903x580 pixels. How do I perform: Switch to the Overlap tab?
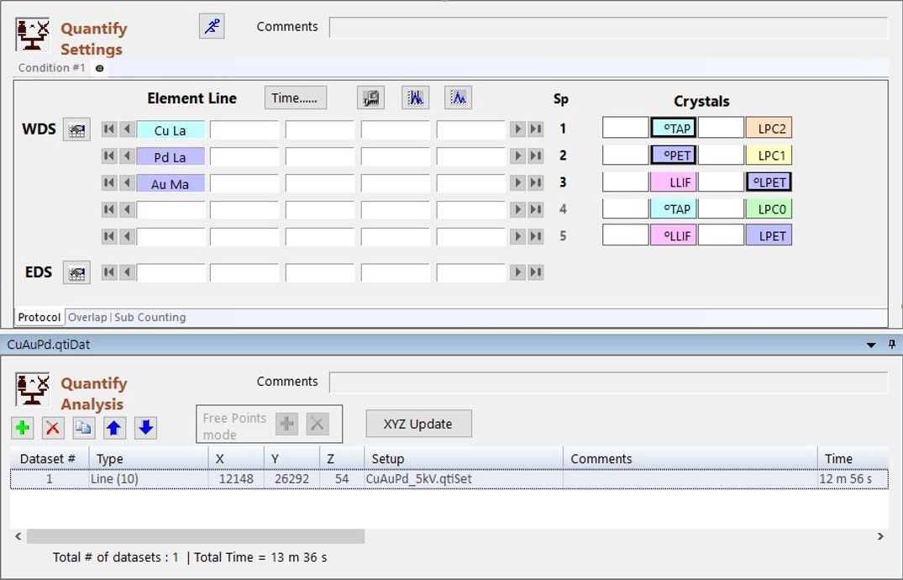coord(87,317)
